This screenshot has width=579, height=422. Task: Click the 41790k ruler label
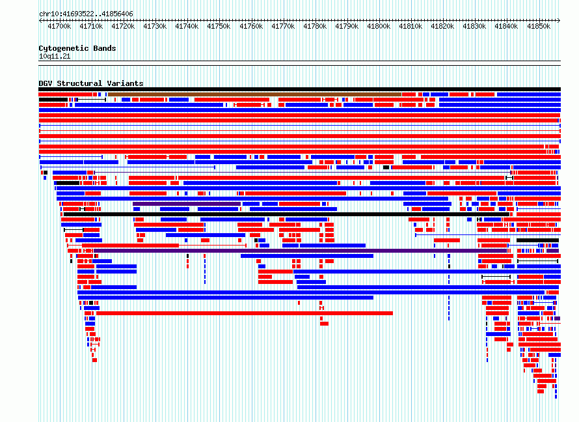(x=347, y=26)
